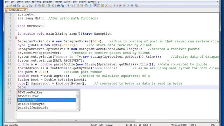Click INS mode in status bar
224x126 pixels.
(x=213, y=125)
